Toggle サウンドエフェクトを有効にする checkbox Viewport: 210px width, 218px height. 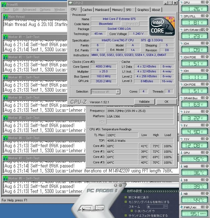point(126,216)
